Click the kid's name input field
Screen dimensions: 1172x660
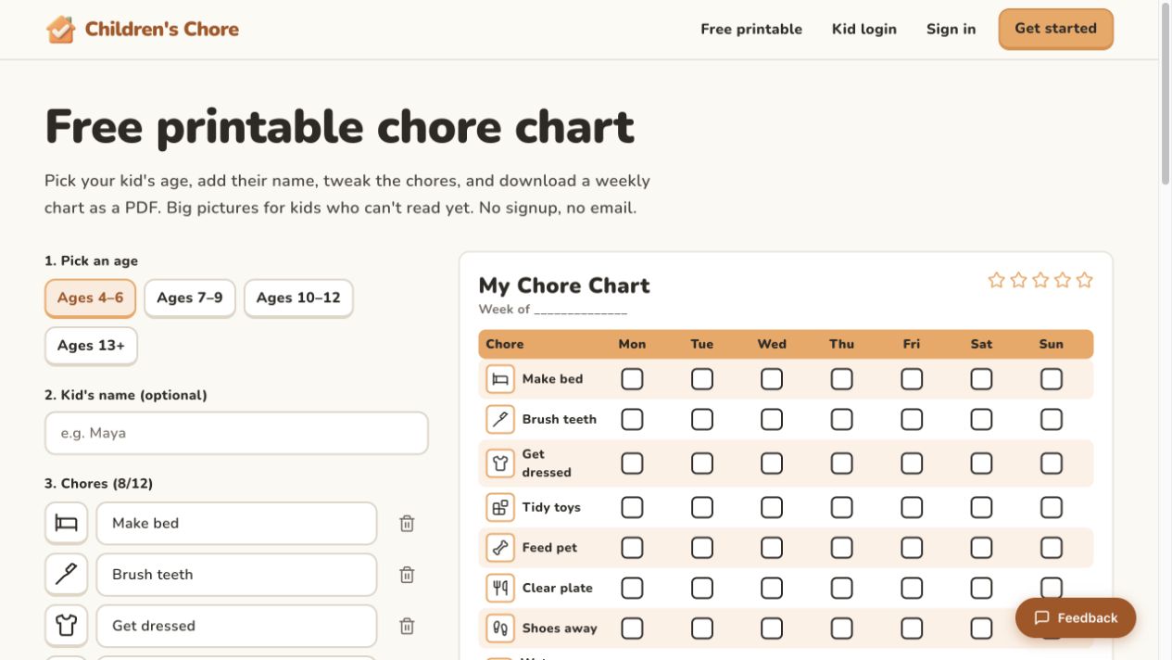236,433
